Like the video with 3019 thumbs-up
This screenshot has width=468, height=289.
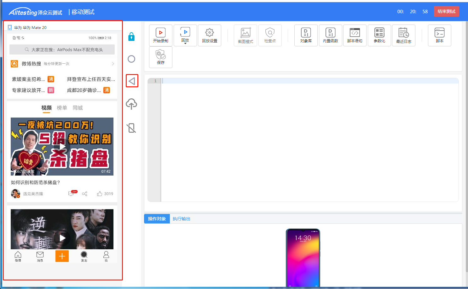pyautogui.click(x=105, y=194)
